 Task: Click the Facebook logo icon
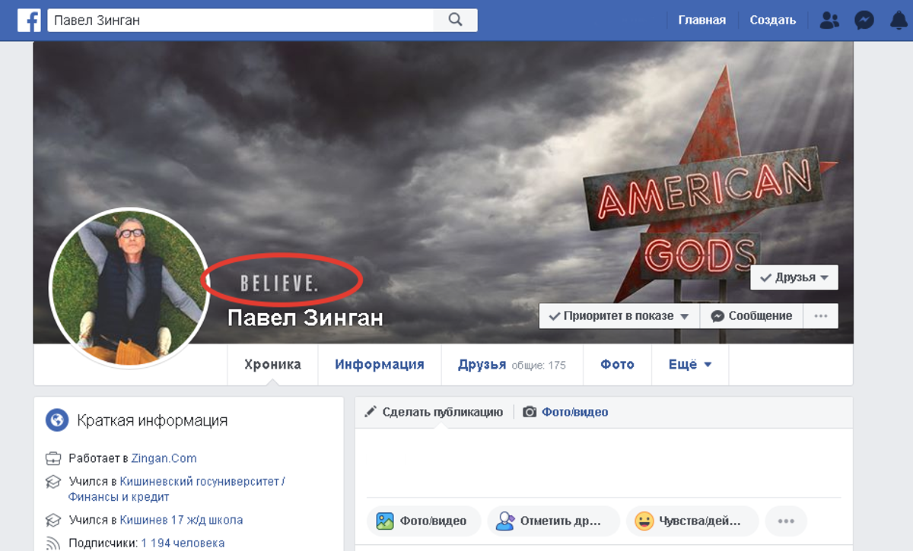29,20
